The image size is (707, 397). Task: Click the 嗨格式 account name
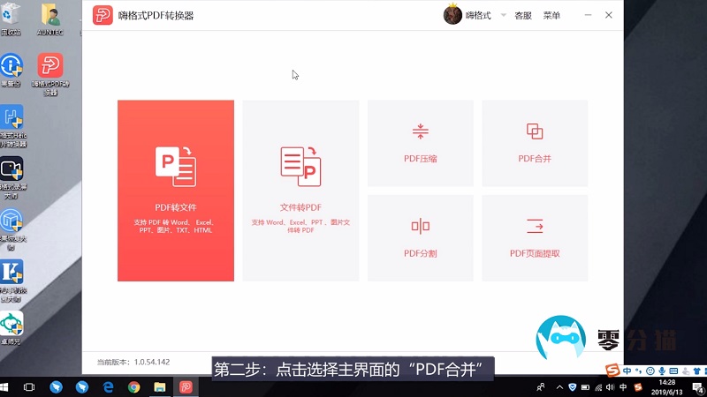(478, 16)
